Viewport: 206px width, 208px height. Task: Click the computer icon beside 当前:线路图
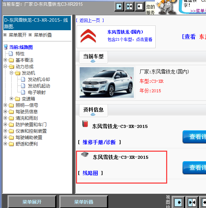(6, 47)
